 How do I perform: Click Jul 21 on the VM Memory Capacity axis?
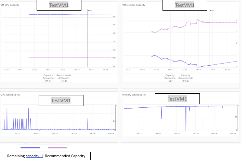coord(128,69)
